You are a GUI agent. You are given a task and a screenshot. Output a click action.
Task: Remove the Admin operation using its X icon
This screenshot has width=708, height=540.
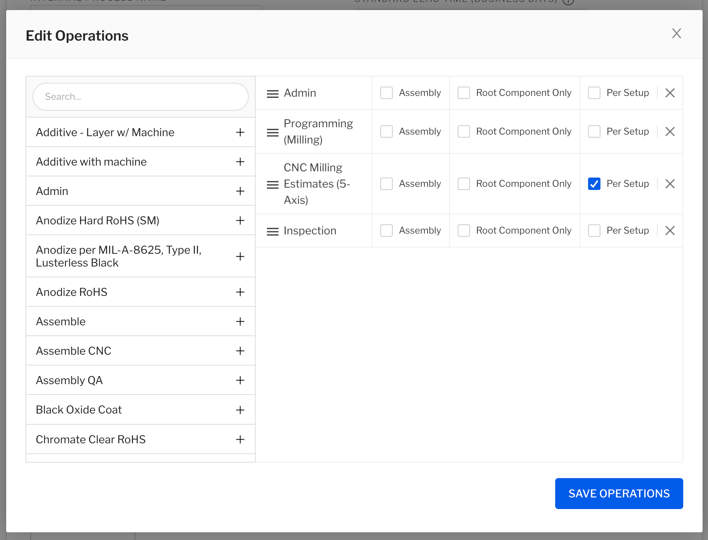(x=670, y=93)
